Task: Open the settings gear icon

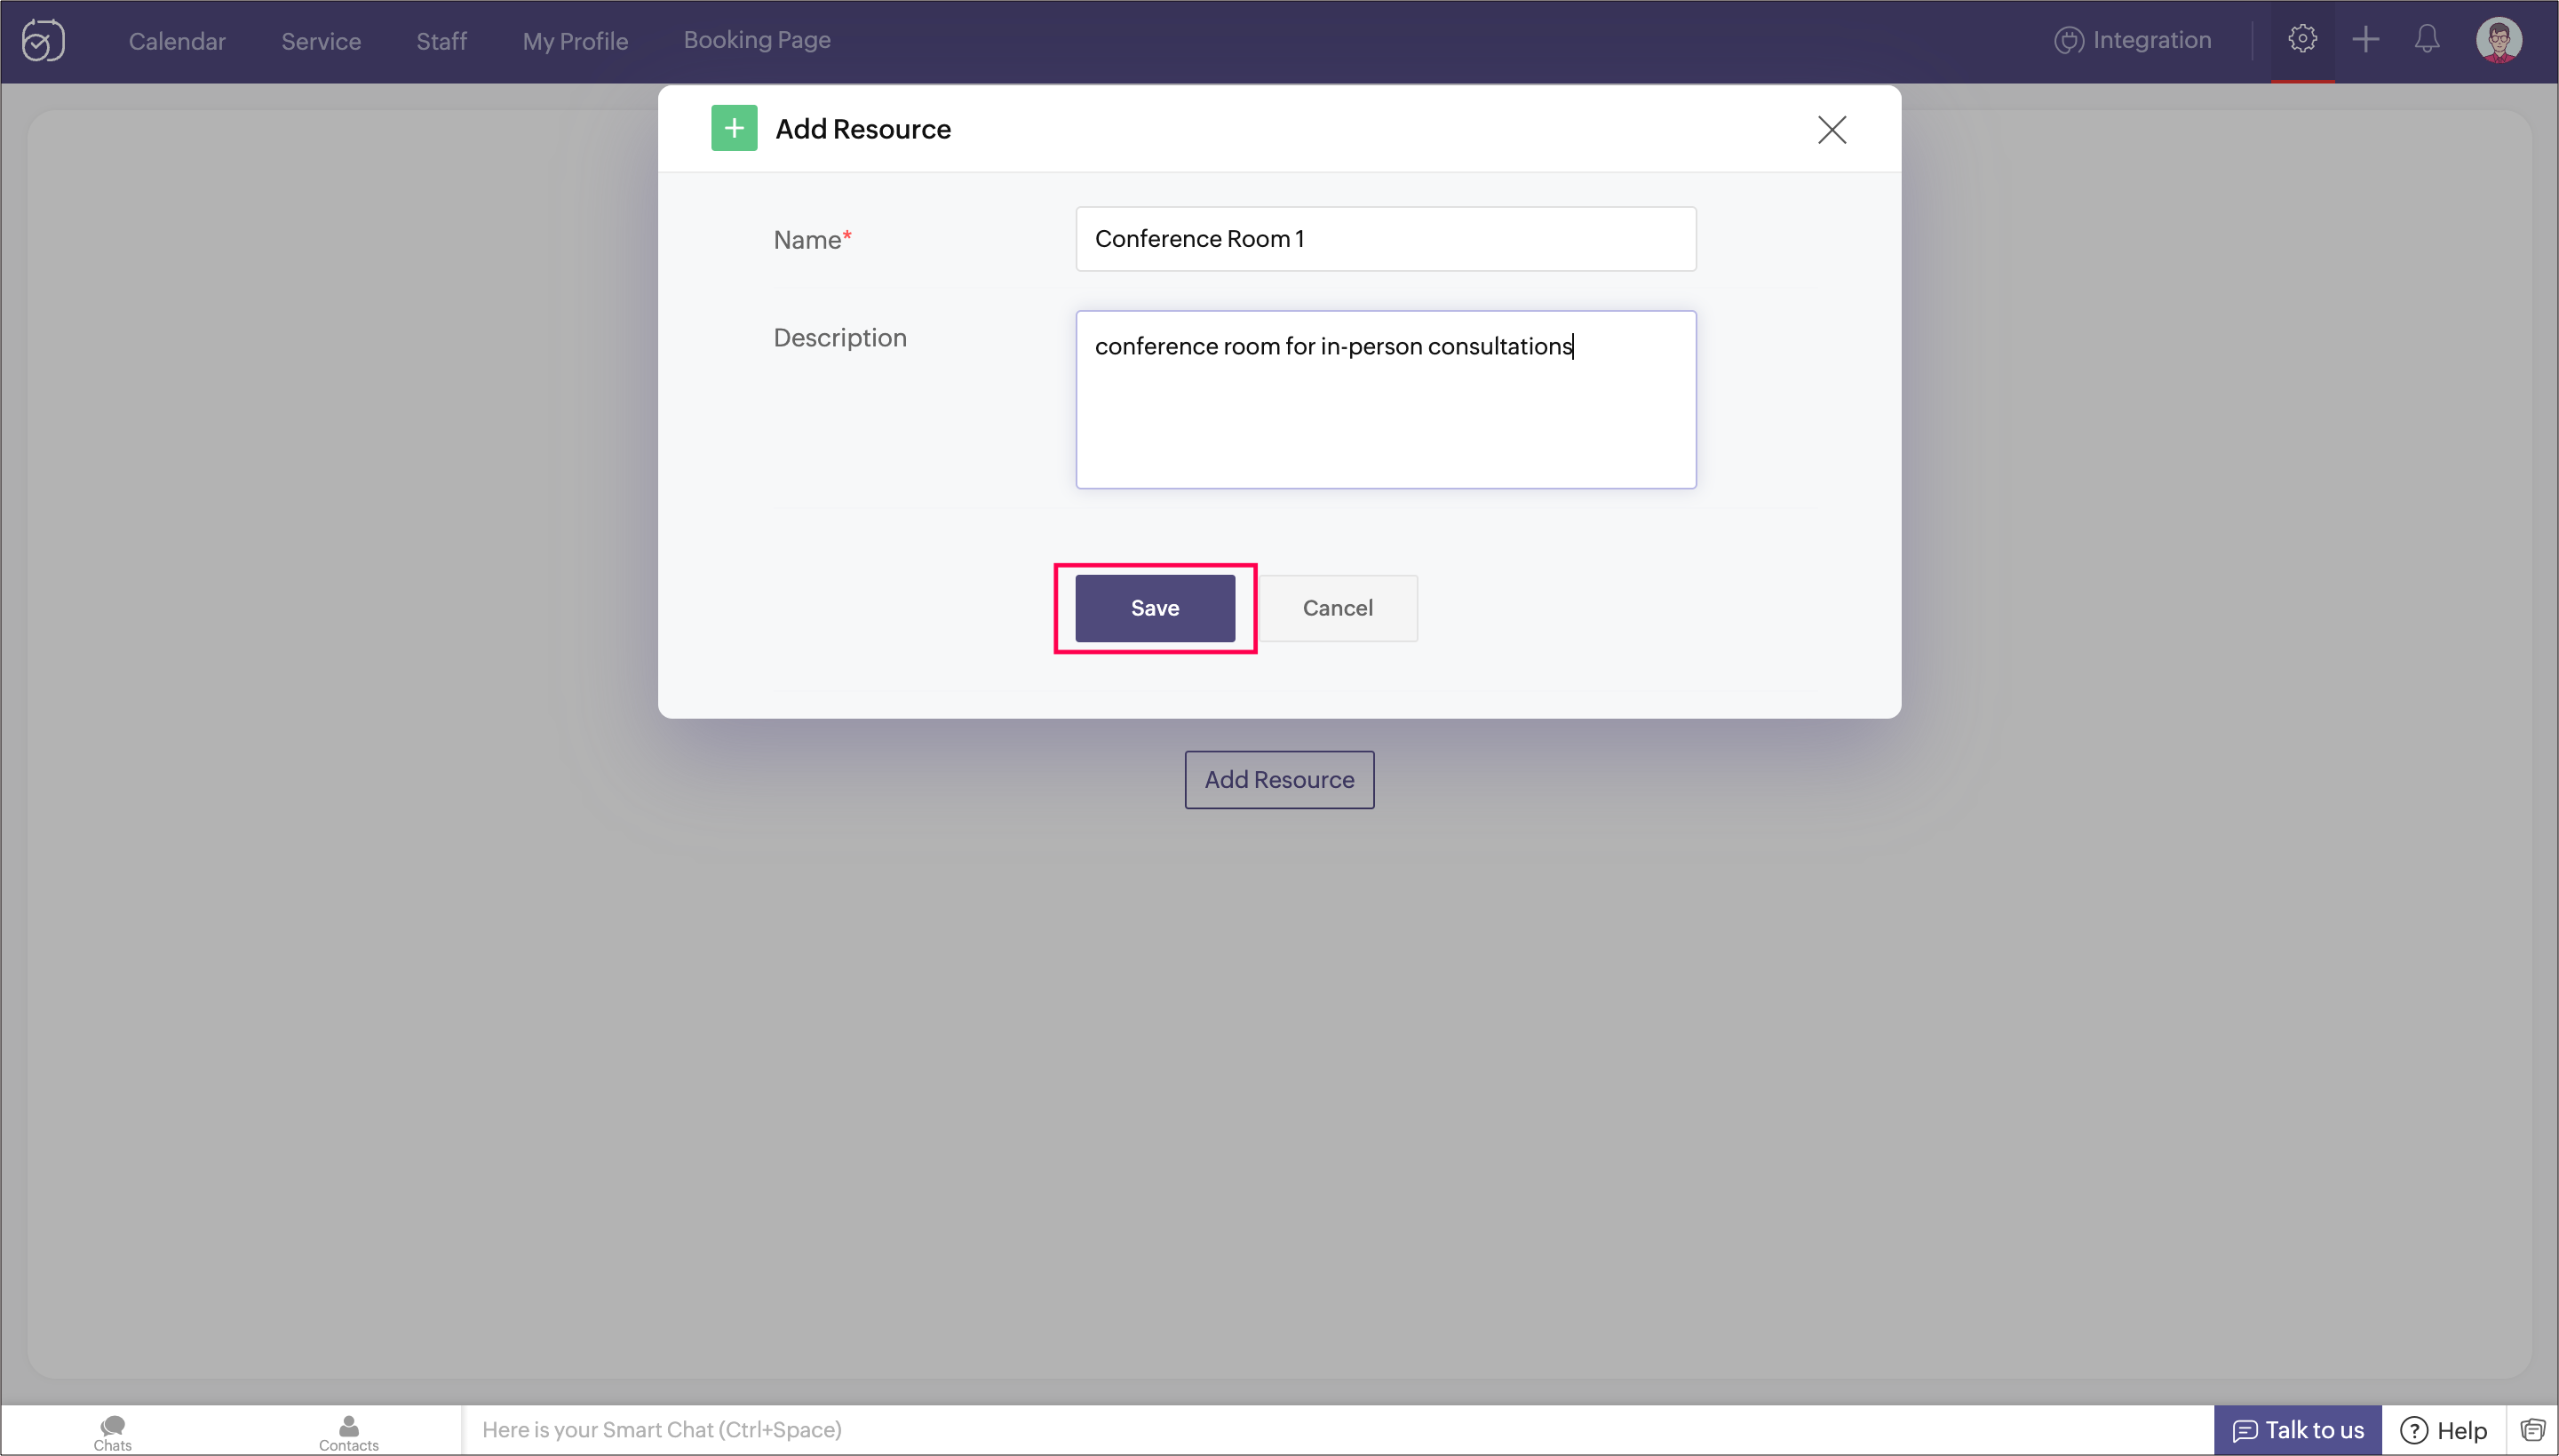Action: [2302, 39]
